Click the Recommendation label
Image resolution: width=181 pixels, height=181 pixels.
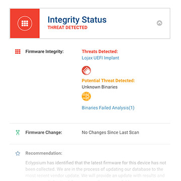(x=44, y=153)
